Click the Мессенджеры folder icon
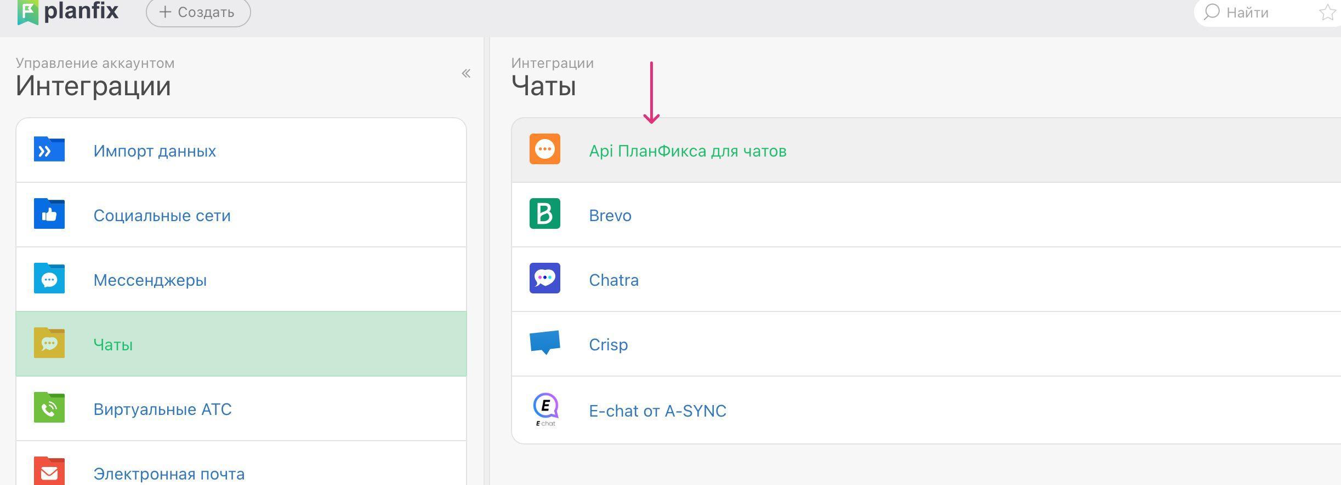 coord(49,279)
